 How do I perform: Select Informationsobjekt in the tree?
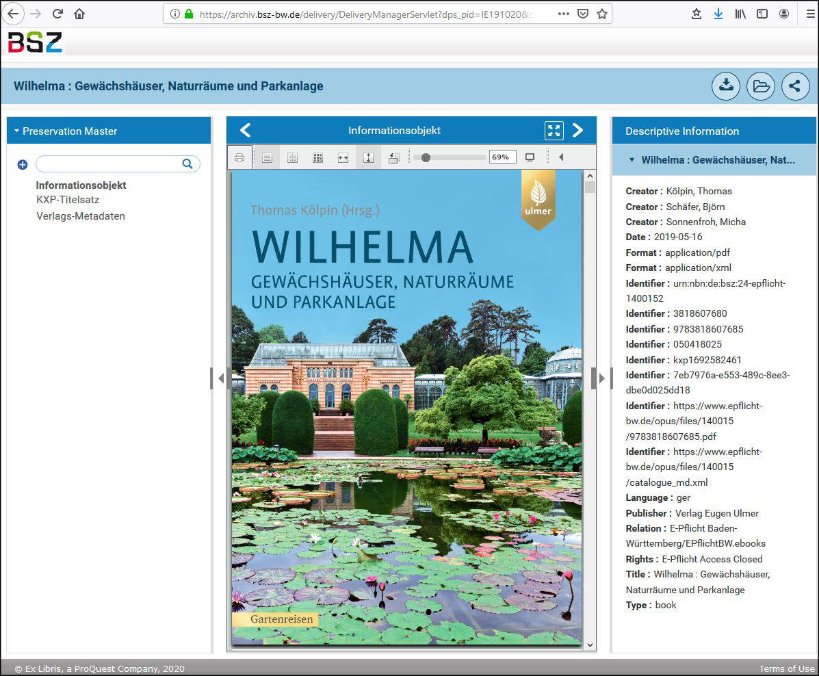point(81,185)
